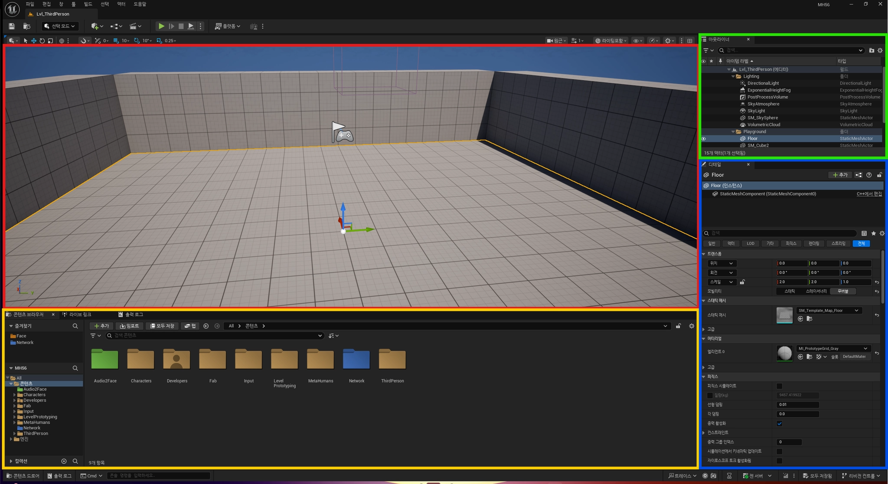This screenshot has width=888, height=484.
Task: Click the save current level icon
Action: point(12,26)
